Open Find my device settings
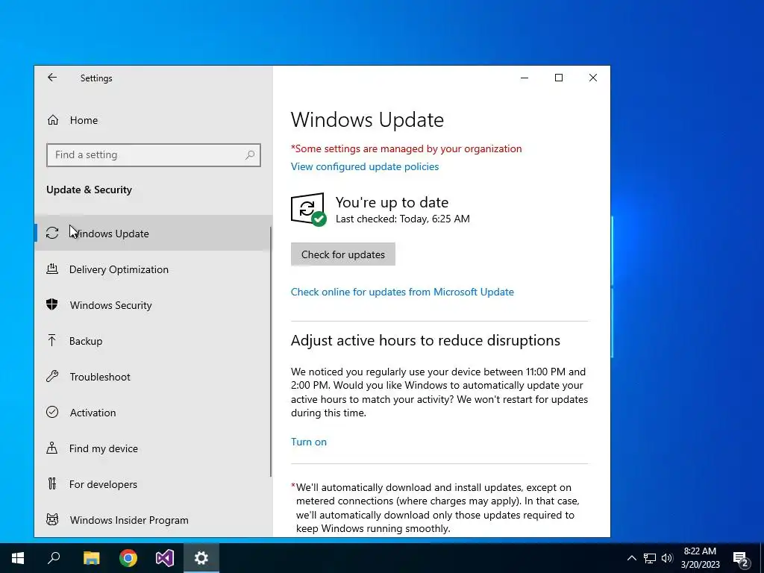 pos(152,448)
